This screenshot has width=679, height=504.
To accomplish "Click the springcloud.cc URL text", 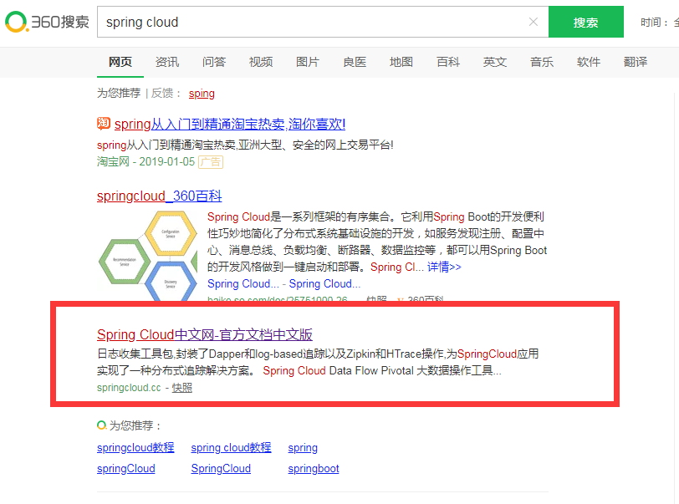I will click(129, 388).
